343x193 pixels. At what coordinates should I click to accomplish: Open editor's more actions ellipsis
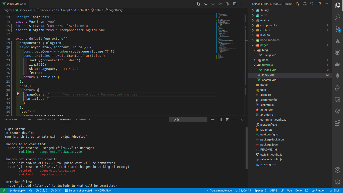242,4
